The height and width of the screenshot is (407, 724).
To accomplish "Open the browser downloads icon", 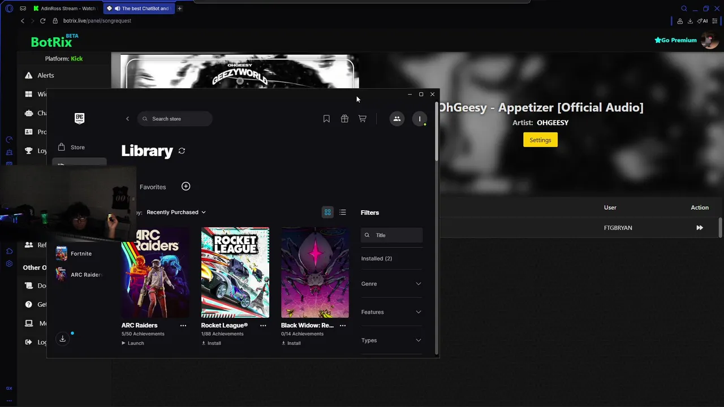I will [690, 21].
